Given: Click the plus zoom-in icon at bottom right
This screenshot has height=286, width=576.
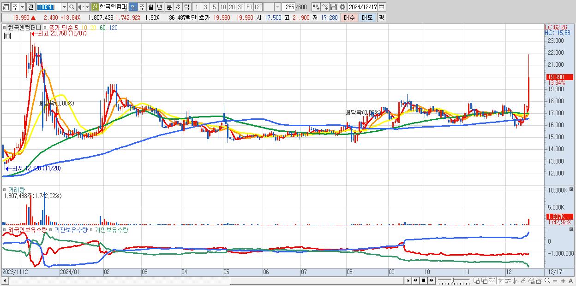Looking at the screenshot, I should pos(563,280).
